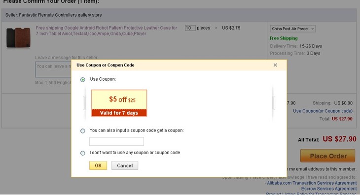
Task: Click the coupon code text field
Action: [117, 141]
